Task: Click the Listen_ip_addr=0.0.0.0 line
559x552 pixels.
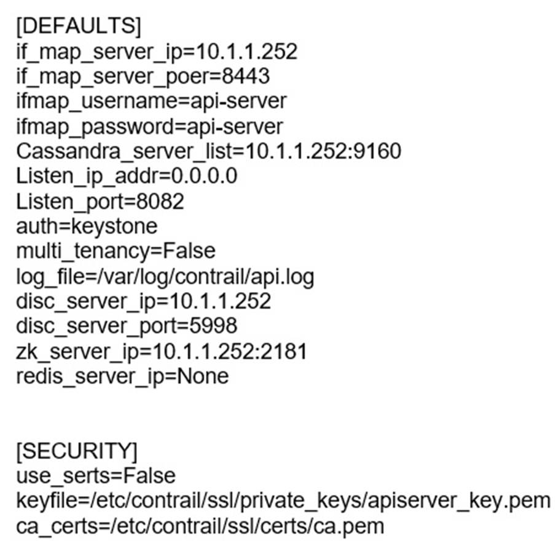Action: pyautogui.click(x=127, y=176)
